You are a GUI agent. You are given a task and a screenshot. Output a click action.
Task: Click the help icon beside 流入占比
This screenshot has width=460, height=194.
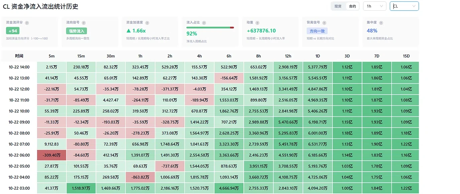[204, 23]
